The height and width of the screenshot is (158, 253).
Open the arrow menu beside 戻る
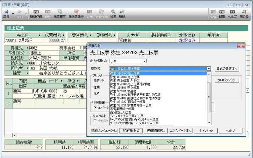pyautogui.click(x=13, y=14)
